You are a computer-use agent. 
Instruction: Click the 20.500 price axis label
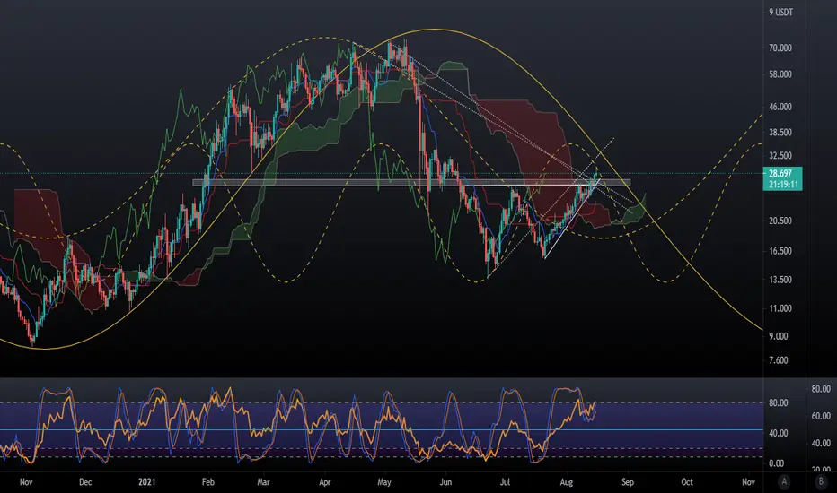(780, 221)
